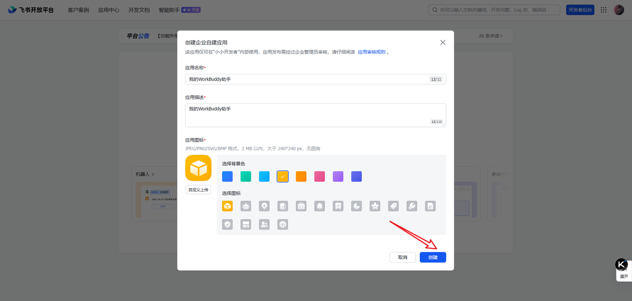Select the wrench app icon

point(412,206)
